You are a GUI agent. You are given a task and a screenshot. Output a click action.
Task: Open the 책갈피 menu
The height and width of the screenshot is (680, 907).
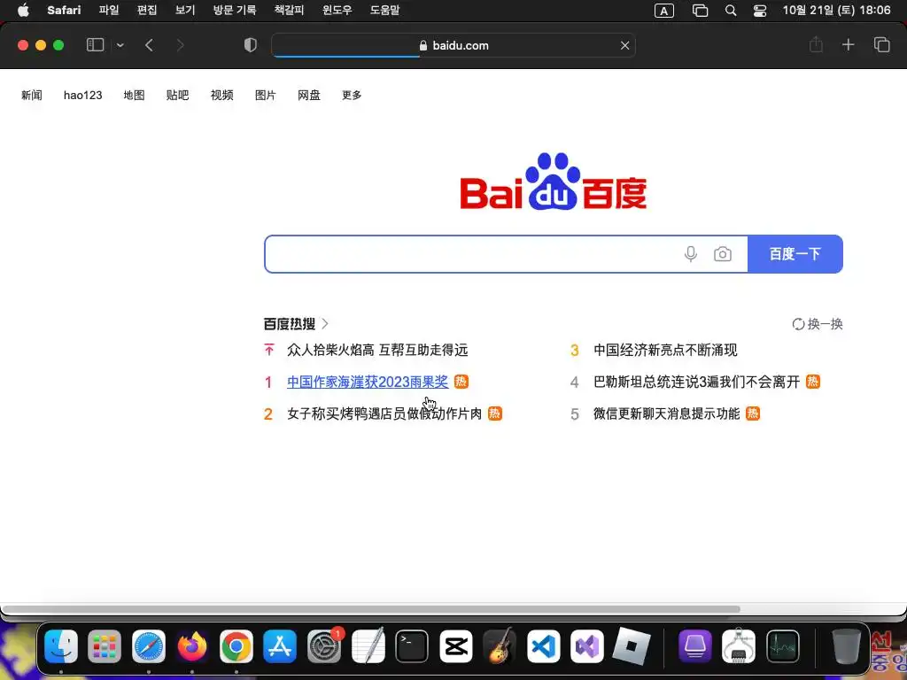tap(289, 10)
